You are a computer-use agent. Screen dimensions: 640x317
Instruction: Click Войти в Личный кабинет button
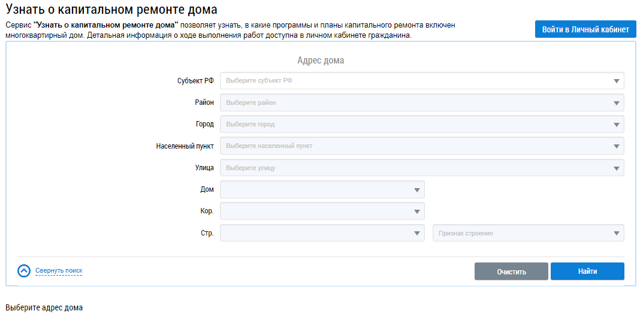tap(585, 29)
